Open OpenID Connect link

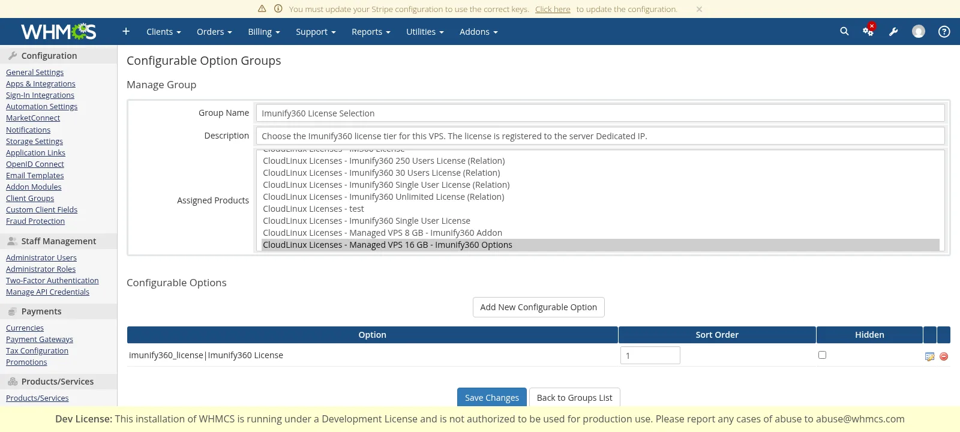click(35, 164)
